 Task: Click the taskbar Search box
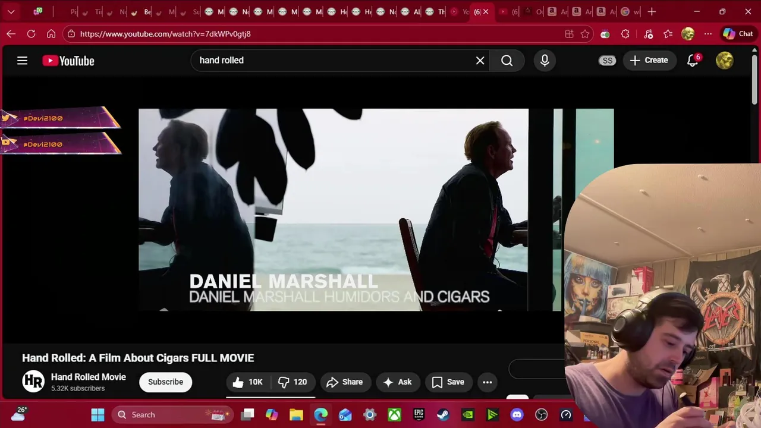tap(171, 414)
